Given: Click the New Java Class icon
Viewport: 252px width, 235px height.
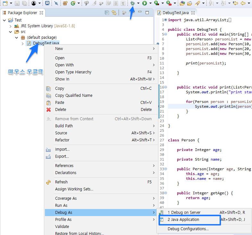Looking at the screenshot, I should click(x=73, y=3).
